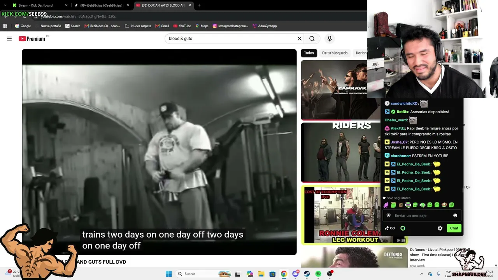Open the Gmail bookmark
498x280 pixels.
point(162,26)
